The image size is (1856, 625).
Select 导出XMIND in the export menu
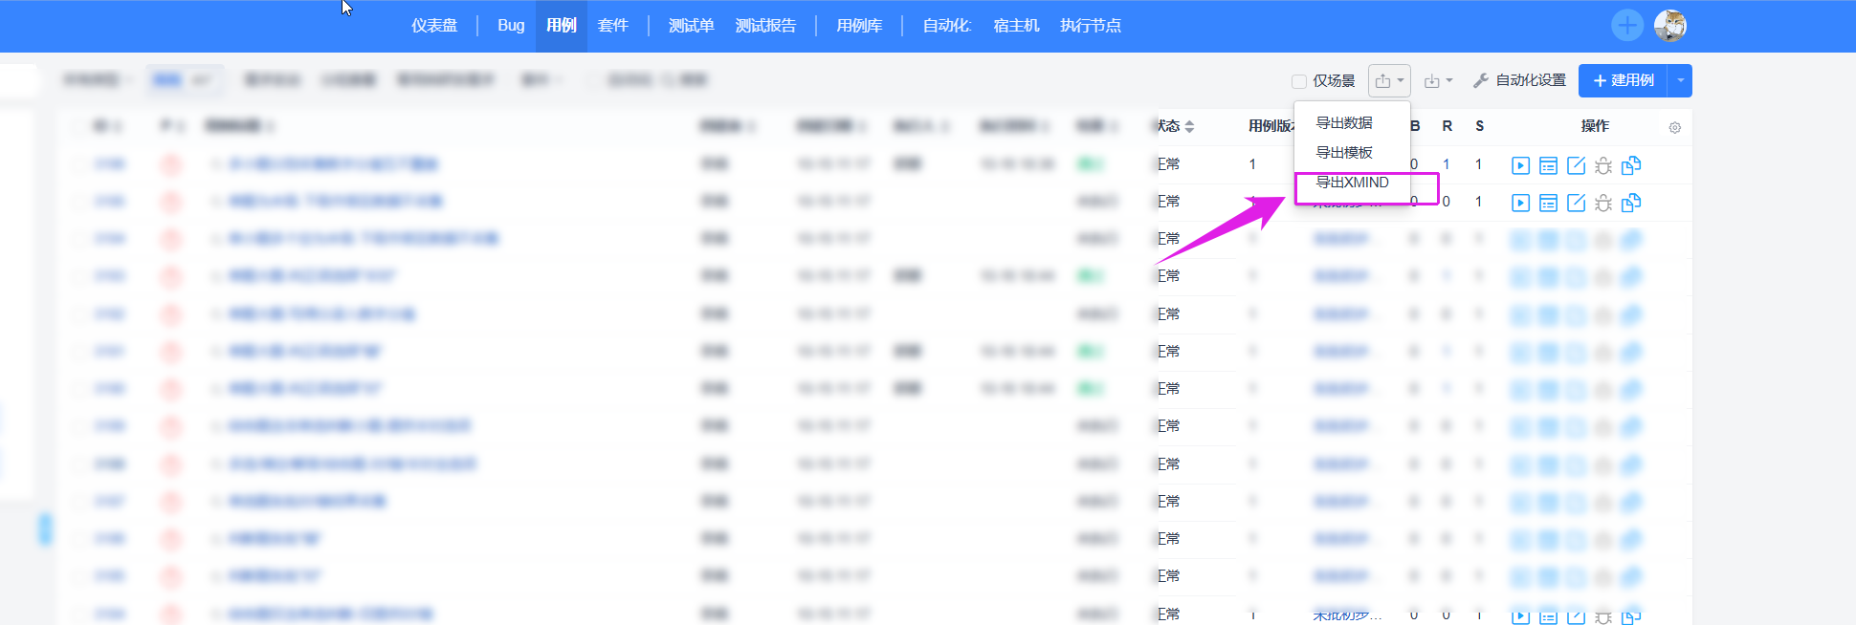point(1352,182)
